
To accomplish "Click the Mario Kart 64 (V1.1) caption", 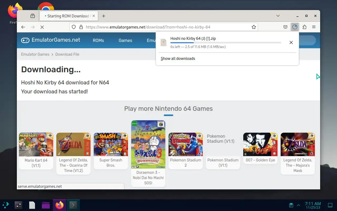I will [36, 163].
